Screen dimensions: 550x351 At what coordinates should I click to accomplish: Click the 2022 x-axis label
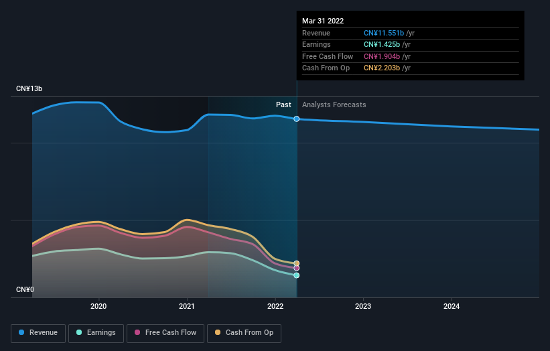point(275,306)
